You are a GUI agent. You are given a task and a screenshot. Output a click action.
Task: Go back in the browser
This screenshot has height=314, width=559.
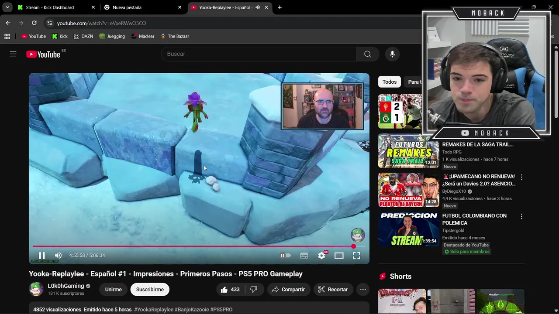tap(8, 23)
